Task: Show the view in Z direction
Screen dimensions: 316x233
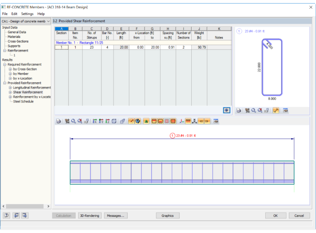Action: (108, 121)
